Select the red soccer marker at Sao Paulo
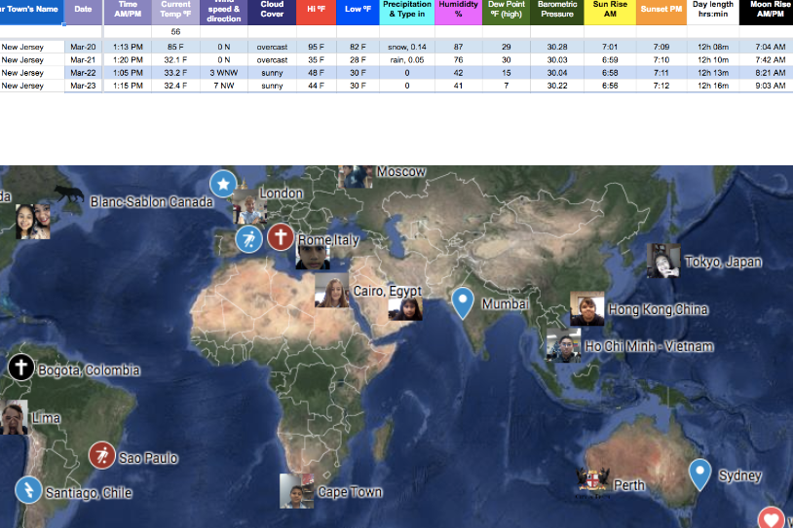This screenshot has width=793, height=528. pyautogui.click(x=102, y=455)
